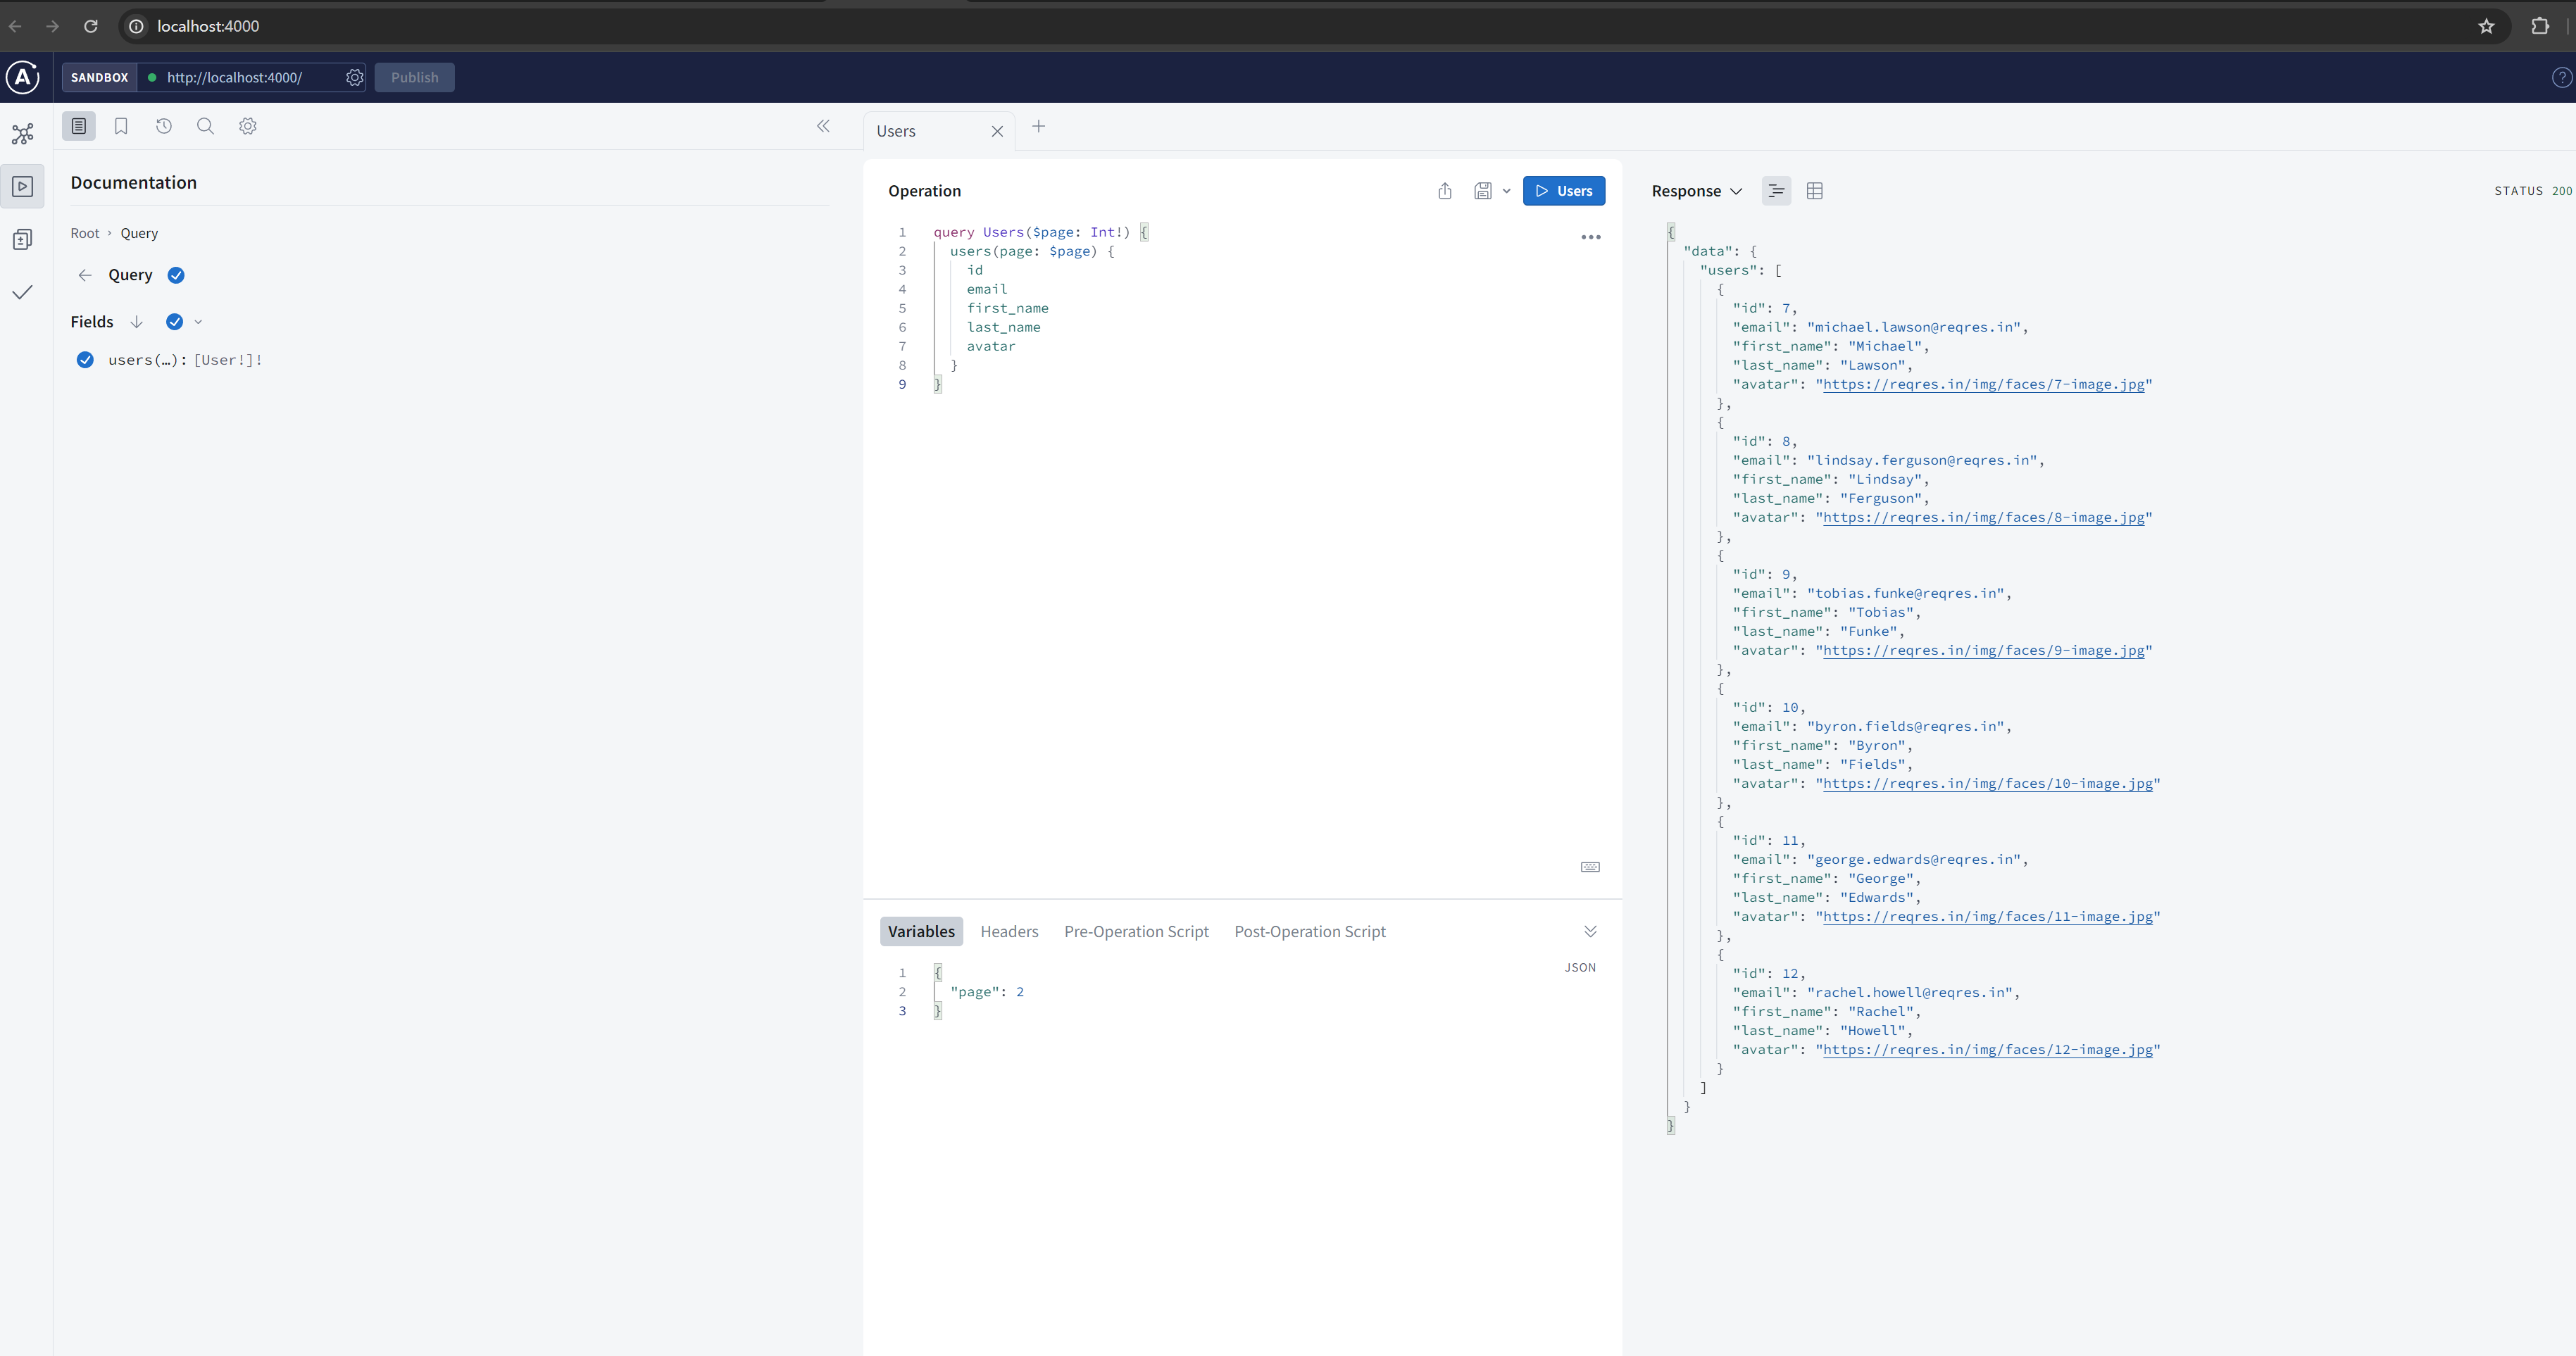
Task: Open search in the documentation sidebar
Action: pyautogui.click(x=206, y=126)
